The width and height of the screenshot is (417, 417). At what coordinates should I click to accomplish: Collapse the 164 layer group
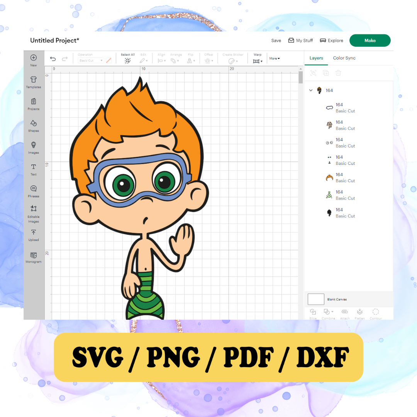tap(310, 90)
